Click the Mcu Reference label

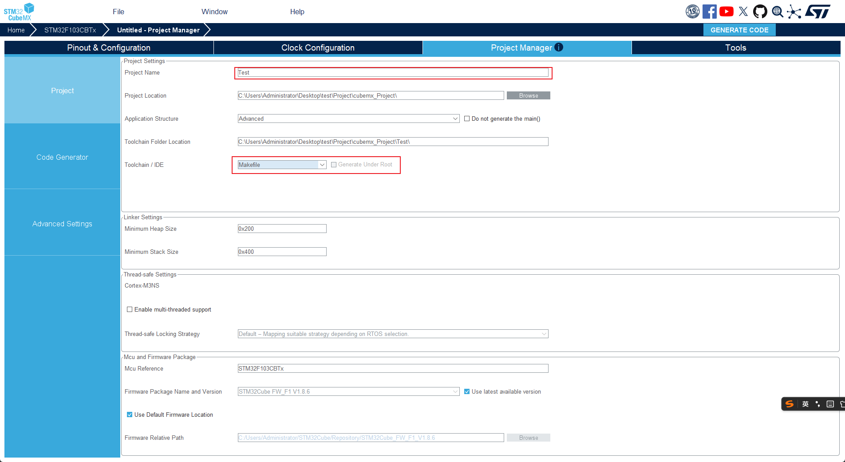(x=144, y=368)
